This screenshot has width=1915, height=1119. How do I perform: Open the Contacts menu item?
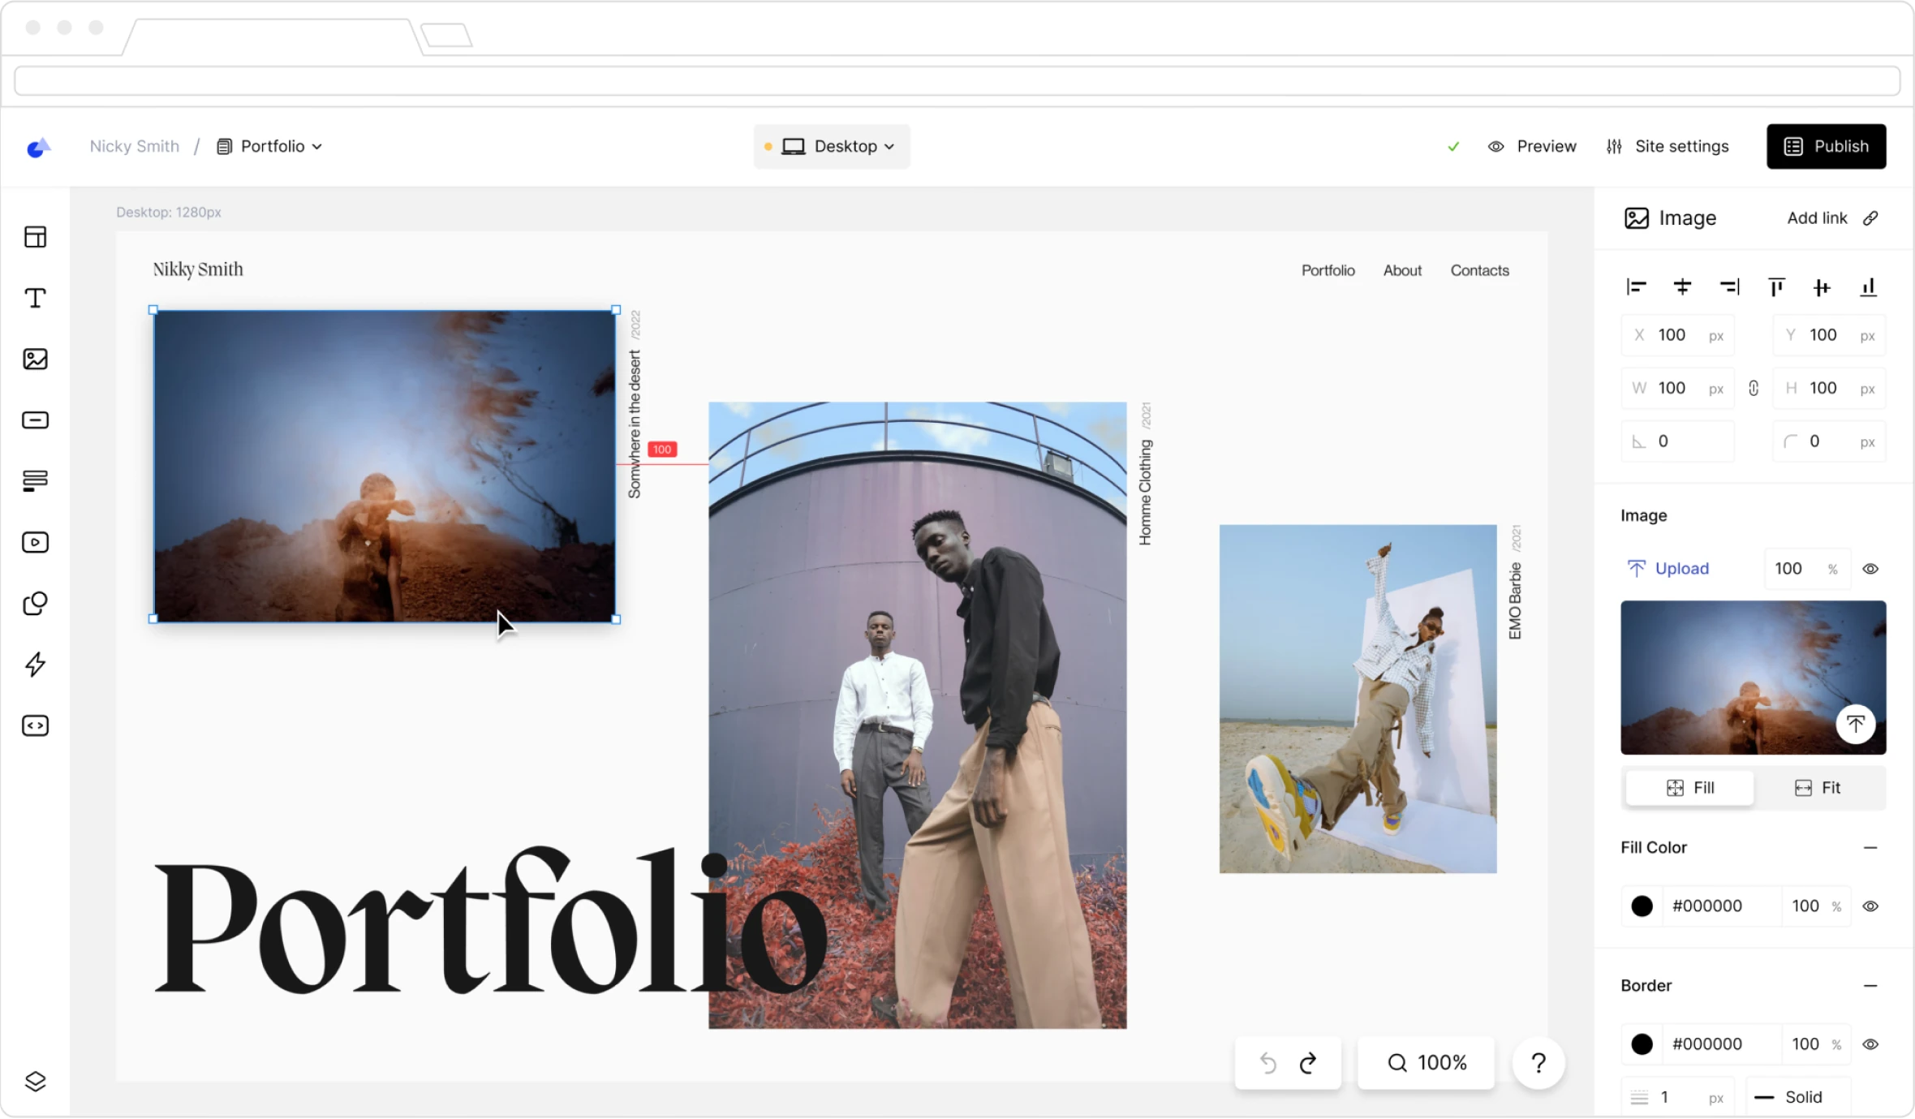coord(1478,270)
